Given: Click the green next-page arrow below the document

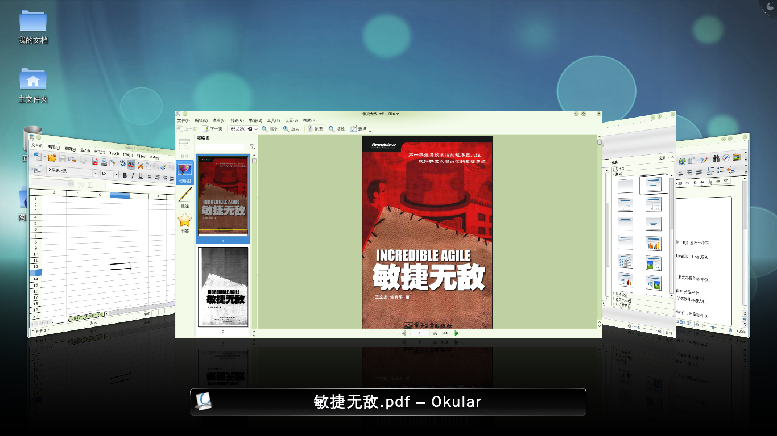Looking at the screenshot, I should coord(457,333).
